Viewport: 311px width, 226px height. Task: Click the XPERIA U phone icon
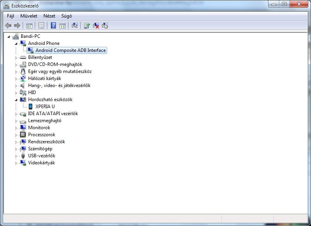31,107
